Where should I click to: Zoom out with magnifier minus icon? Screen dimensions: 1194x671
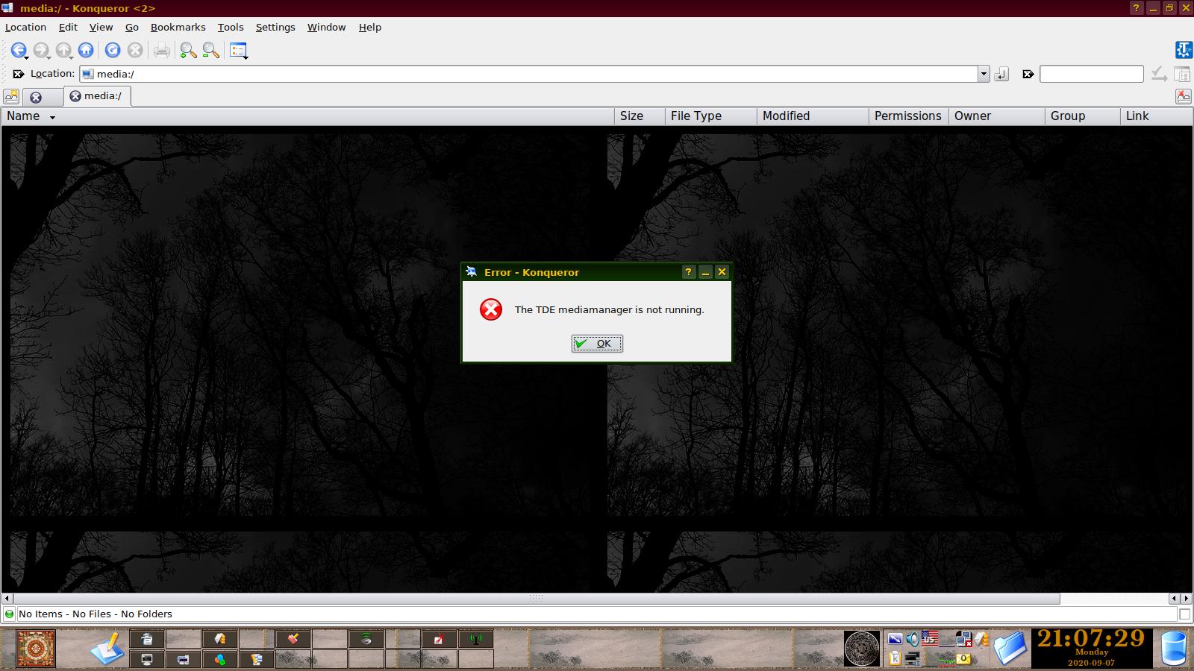[x=210, y=50]
